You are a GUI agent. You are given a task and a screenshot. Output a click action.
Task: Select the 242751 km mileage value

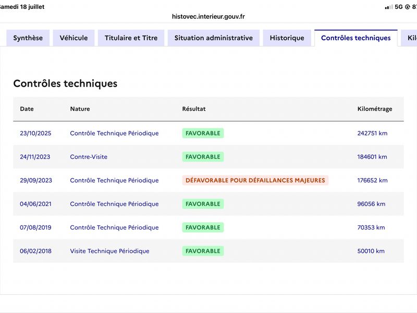click(x=372, y=134)
